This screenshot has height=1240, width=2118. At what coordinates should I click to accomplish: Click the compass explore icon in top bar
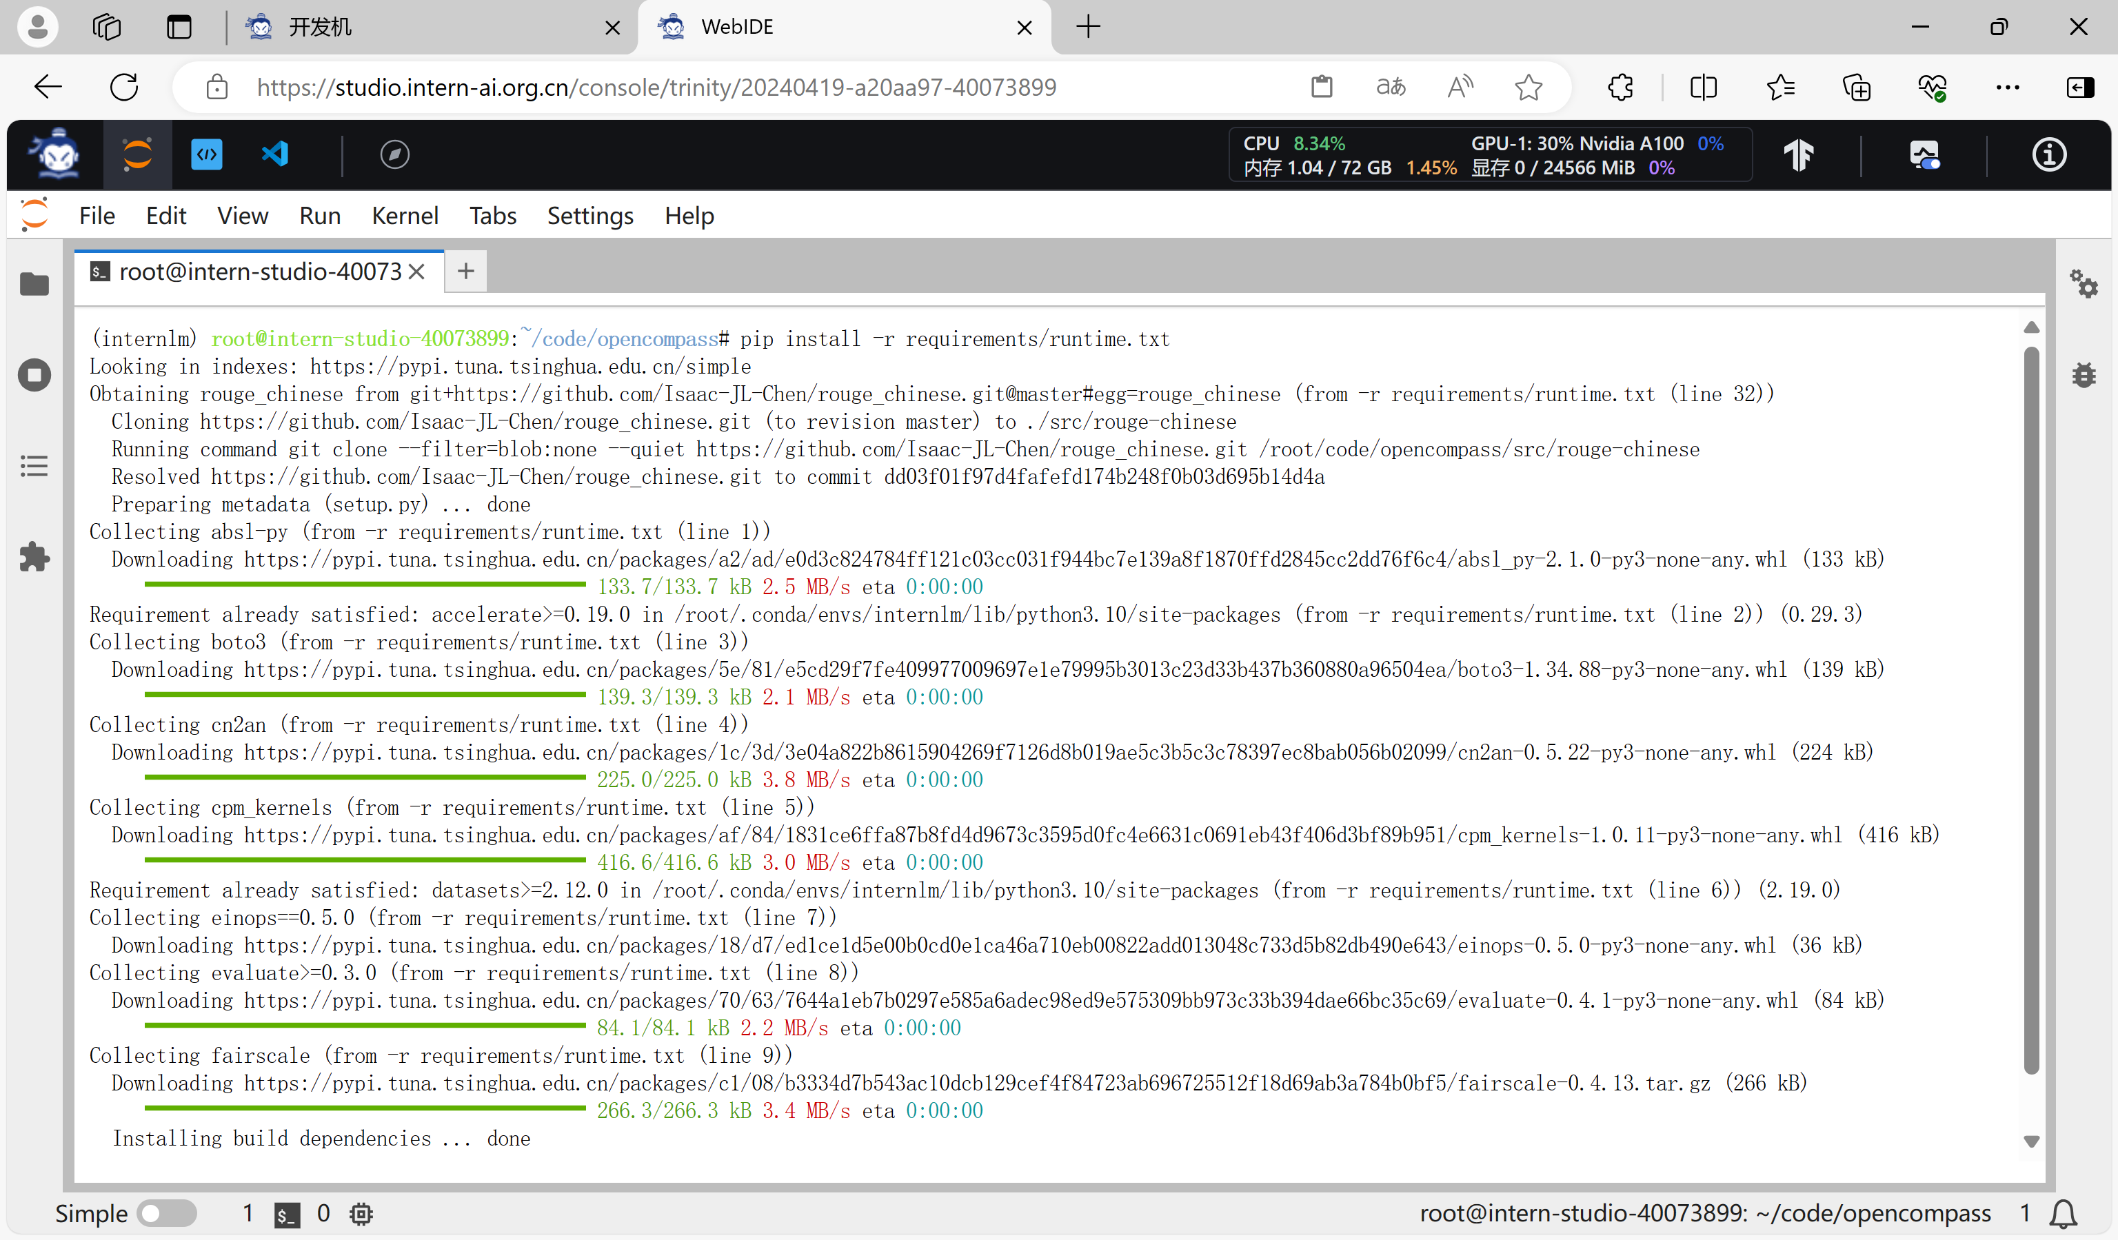394,154
